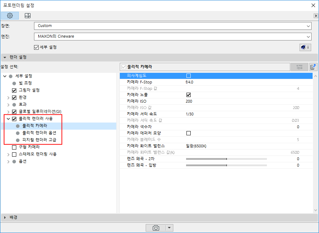Toggle the 카메라 노출 checkbox
Image resolution: width=319 pixels, height=233 pixels.
(189, 95)
